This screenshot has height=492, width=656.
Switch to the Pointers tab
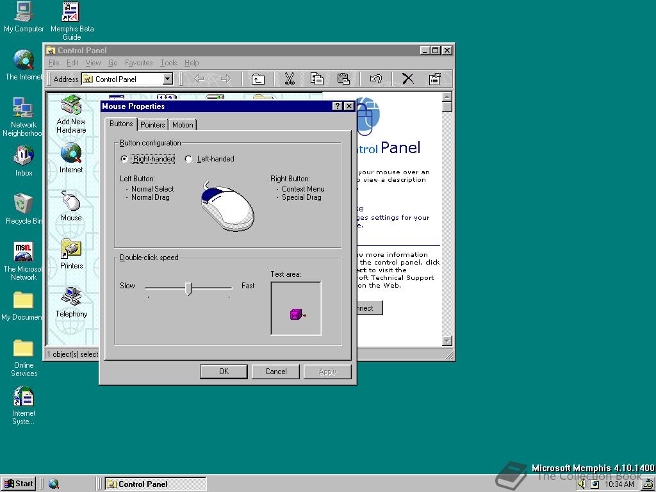[152, 125]
